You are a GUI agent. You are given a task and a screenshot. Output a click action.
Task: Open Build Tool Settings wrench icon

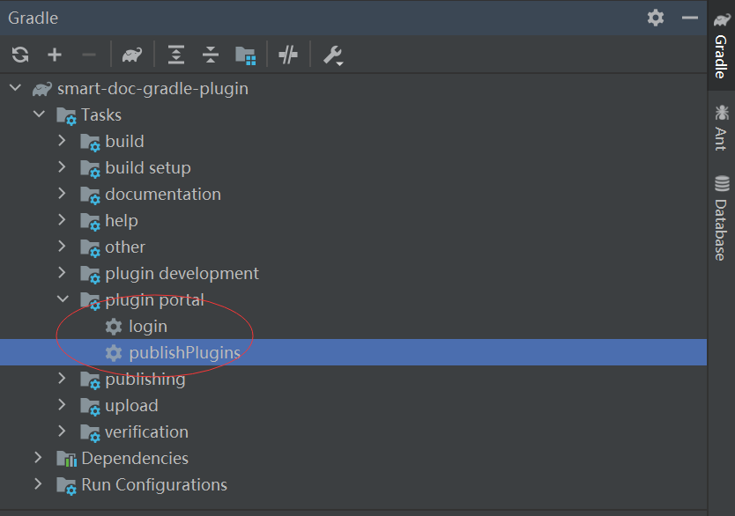tap(332, 55)
